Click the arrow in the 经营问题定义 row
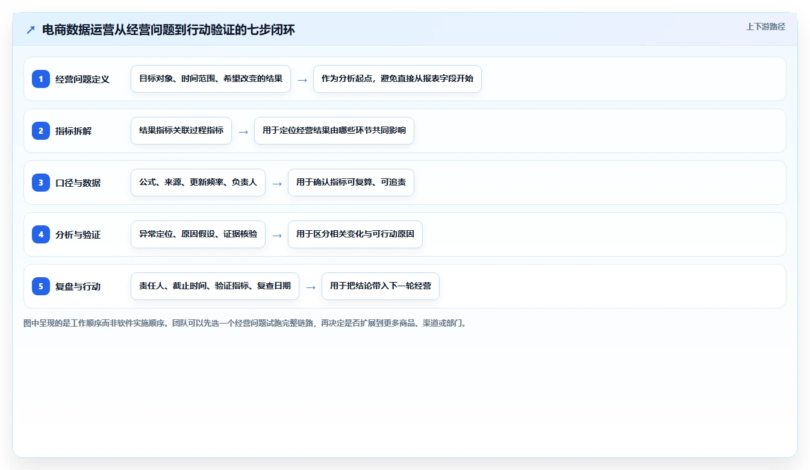This screenshot has width=810, height=470. [302, 80]
